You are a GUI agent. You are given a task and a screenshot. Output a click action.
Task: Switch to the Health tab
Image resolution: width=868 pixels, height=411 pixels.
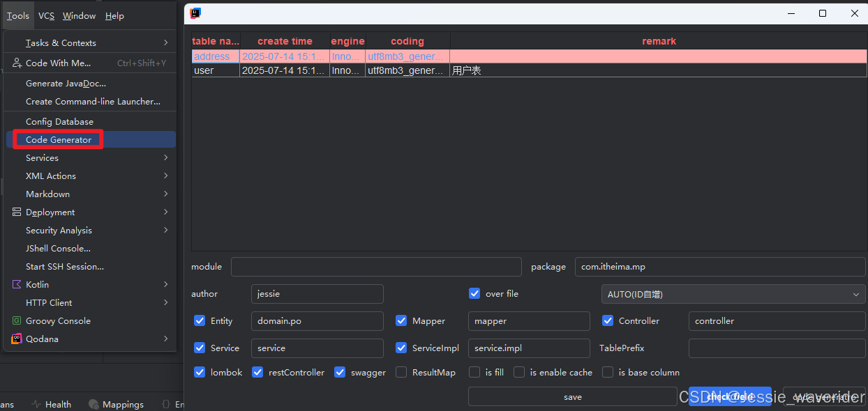pyautogui.click(x=52, y=404)
